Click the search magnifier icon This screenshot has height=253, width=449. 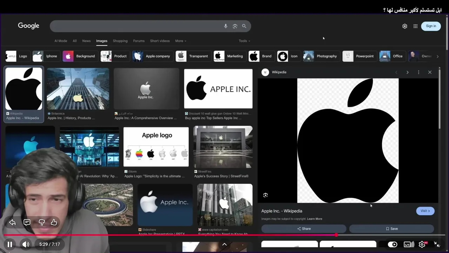point(244,26)
